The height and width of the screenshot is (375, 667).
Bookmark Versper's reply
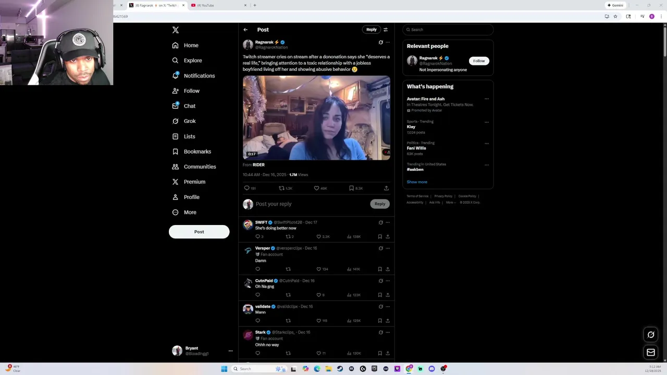click(x=380, y=269)
